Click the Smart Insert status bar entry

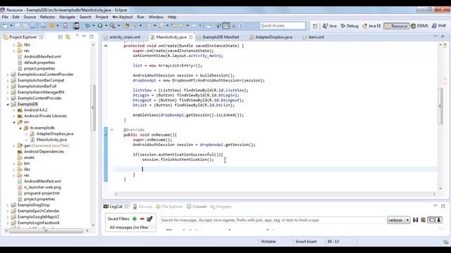(x=306, y=242)
